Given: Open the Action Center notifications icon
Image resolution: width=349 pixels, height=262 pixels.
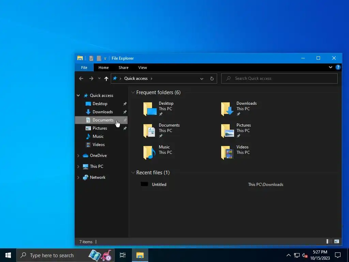Looking at the screenshot, I should (x=338, y=255).
